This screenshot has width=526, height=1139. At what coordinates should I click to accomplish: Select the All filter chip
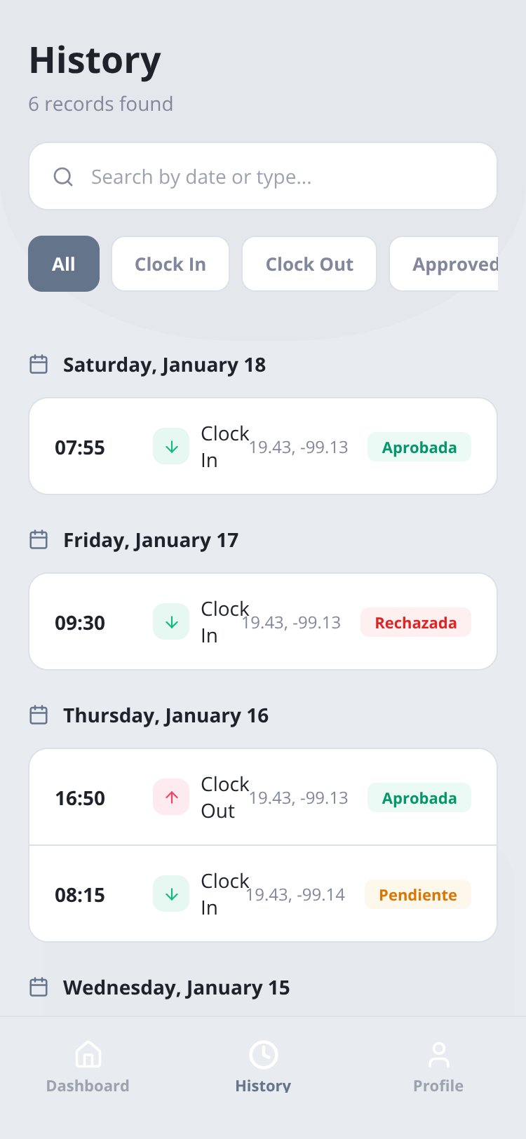click(x=64, y=264)
